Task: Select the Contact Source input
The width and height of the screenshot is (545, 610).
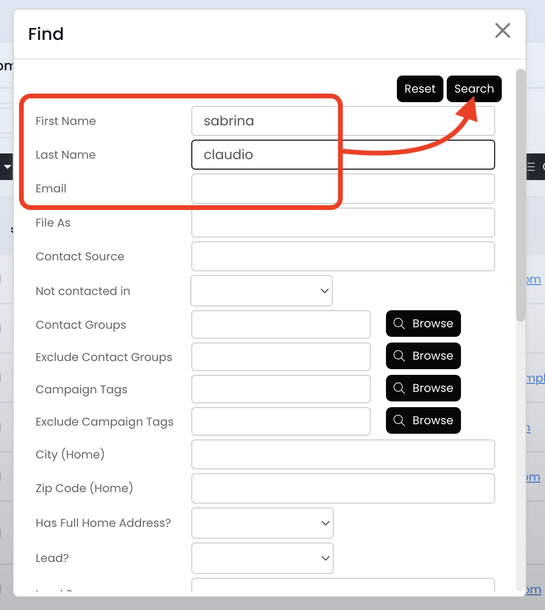Action: [x=343, y=257]
